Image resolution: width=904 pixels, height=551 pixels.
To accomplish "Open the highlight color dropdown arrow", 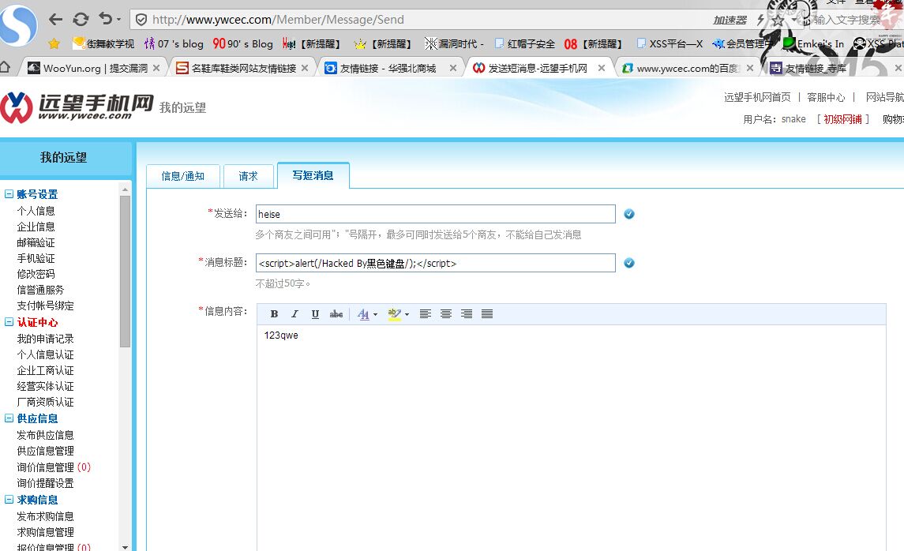I will pyautogui.click(x=407, y=315).
